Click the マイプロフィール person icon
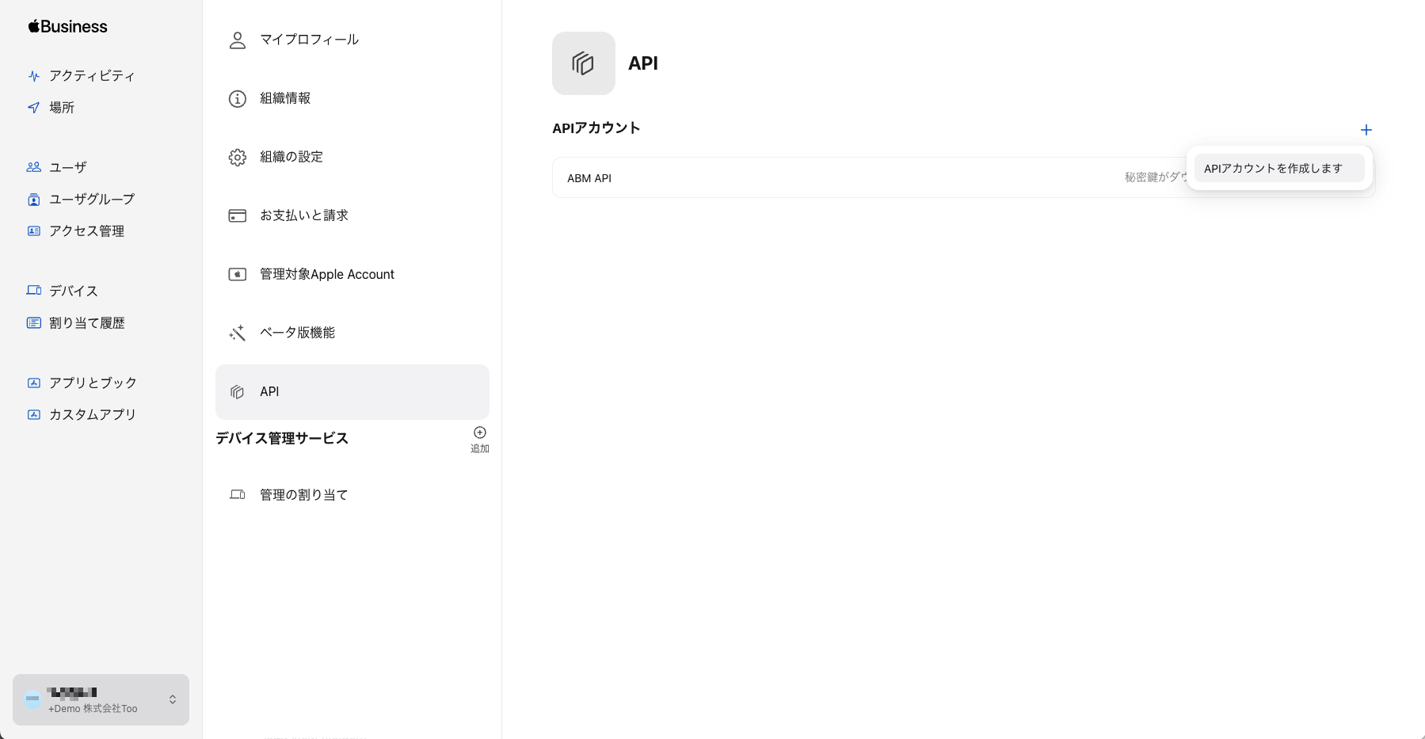 pyautogui.click(x=238, y=40)
